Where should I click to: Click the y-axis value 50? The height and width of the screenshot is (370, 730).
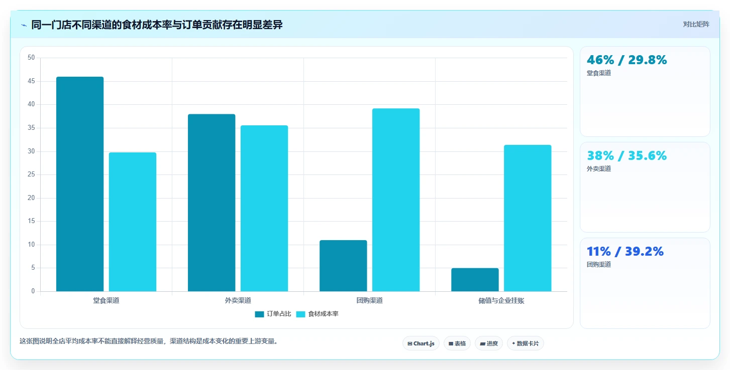click(x=31, y=58)
